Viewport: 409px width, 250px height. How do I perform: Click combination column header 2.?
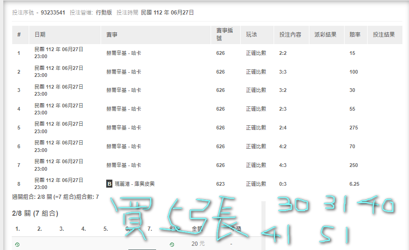coord(39,229)
